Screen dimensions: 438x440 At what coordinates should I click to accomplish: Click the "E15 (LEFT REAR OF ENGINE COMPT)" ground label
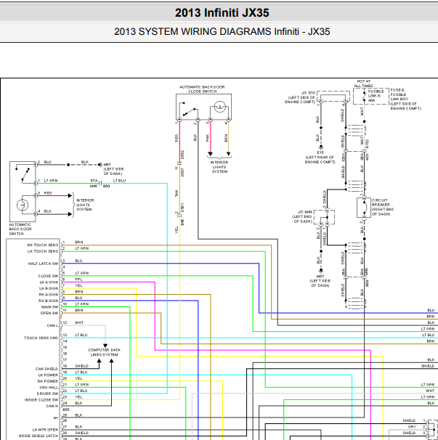(x=320, y=157)
